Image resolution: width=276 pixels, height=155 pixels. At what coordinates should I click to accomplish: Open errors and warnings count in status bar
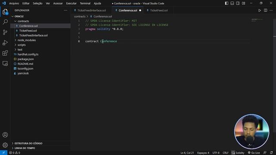point(15,153)
